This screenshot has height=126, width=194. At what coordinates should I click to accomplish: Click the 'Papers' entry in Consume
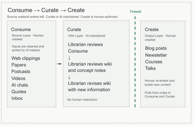19,65
